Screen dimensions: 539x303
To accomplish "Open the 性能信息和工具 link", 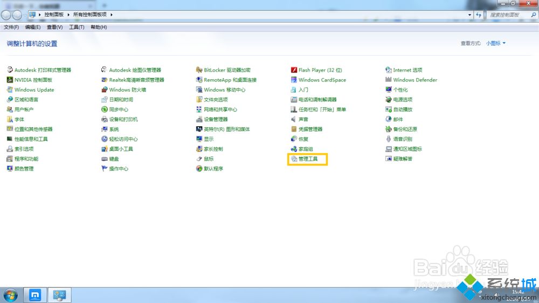I will click(x=31, y=139).
